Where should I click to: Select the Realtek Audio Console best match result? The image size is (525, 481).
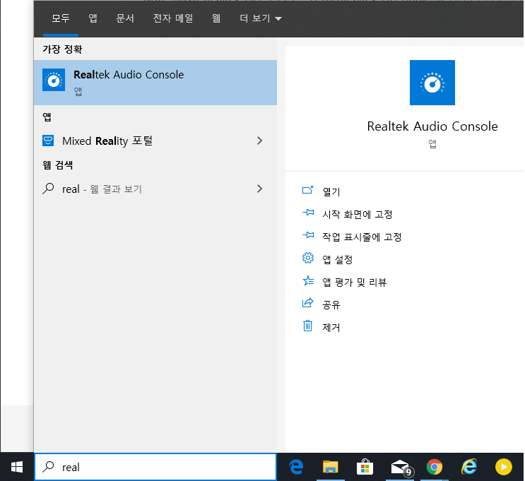point(155,83)
